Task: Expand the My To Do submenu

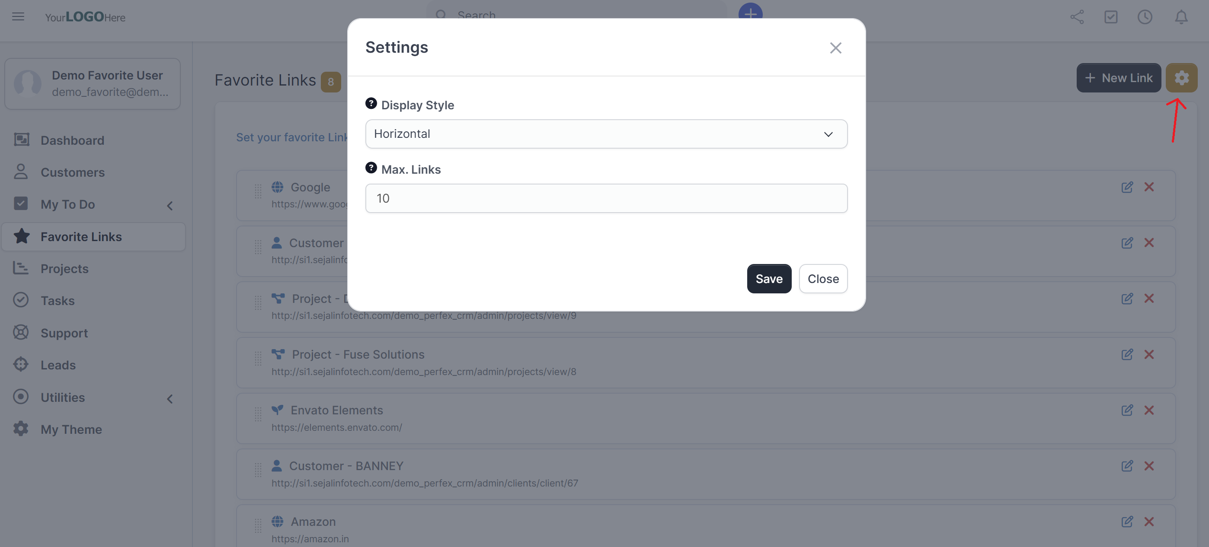Action: [170, 205]
